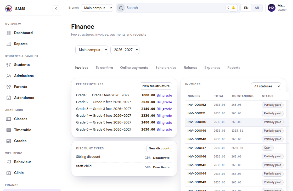Open the Refunds tab

pyautogui.click(x=190, y=68)
